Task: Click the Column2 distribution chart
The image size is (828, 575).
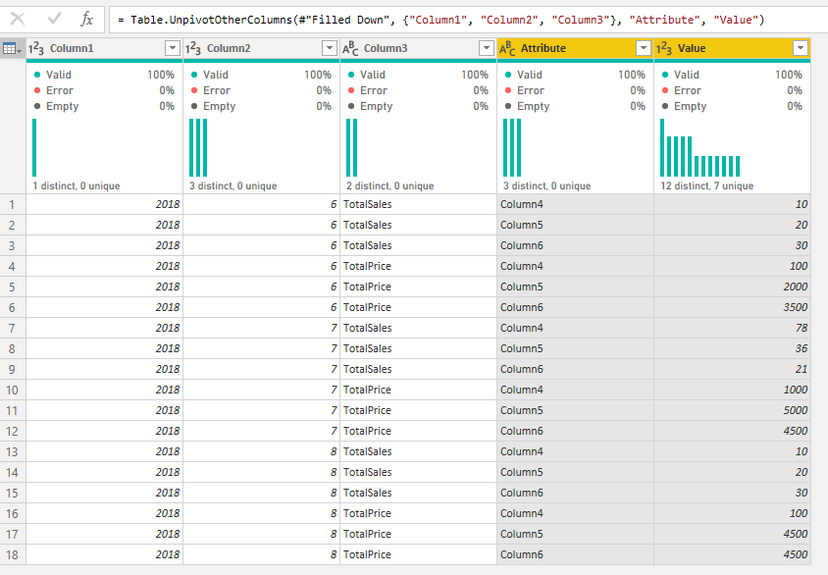Action: (x=198, y=148)
